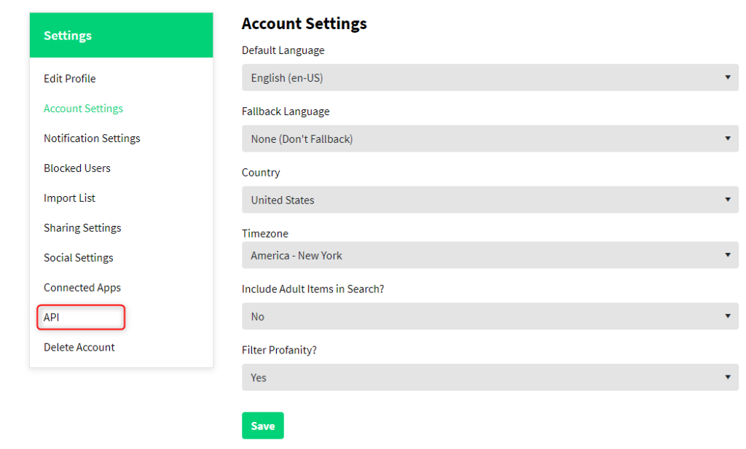Open the Blocked Users section
Viewport: 746px width, 449px height.
pyautogui.click(x=77, y=168)
